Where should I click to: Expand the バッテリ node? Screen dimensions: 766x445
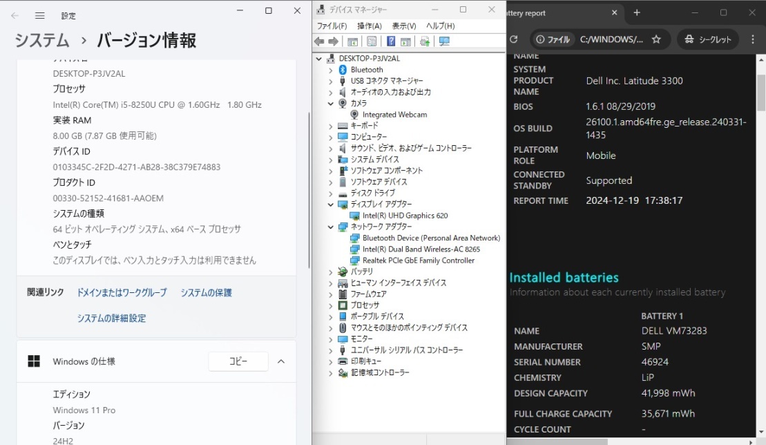tap(331, 272)
